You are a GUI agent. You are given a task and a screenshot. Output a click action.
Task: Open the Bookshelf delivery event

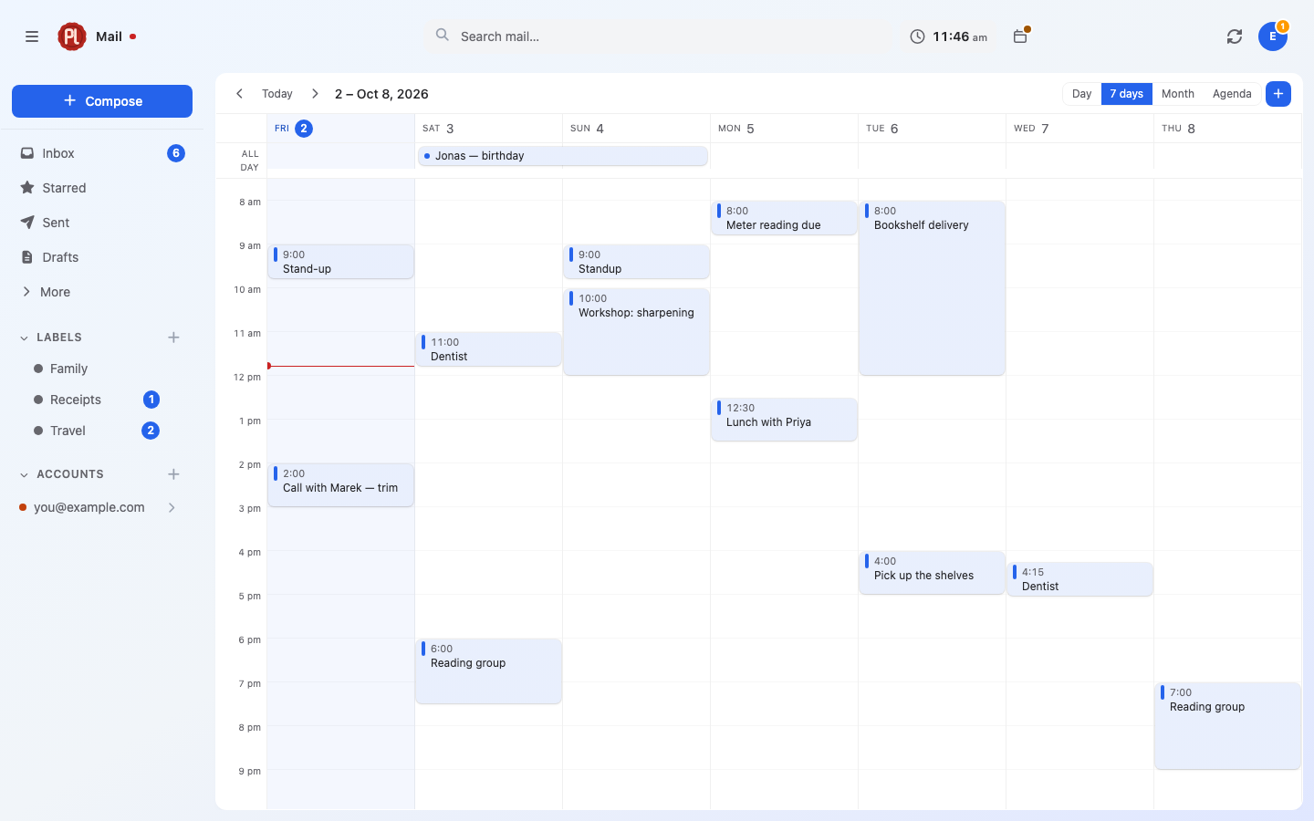(x=932, y=288)
